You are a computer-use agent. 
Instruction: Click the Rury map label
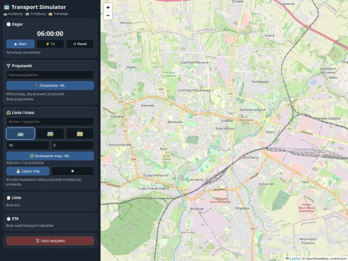coord(163,149)
